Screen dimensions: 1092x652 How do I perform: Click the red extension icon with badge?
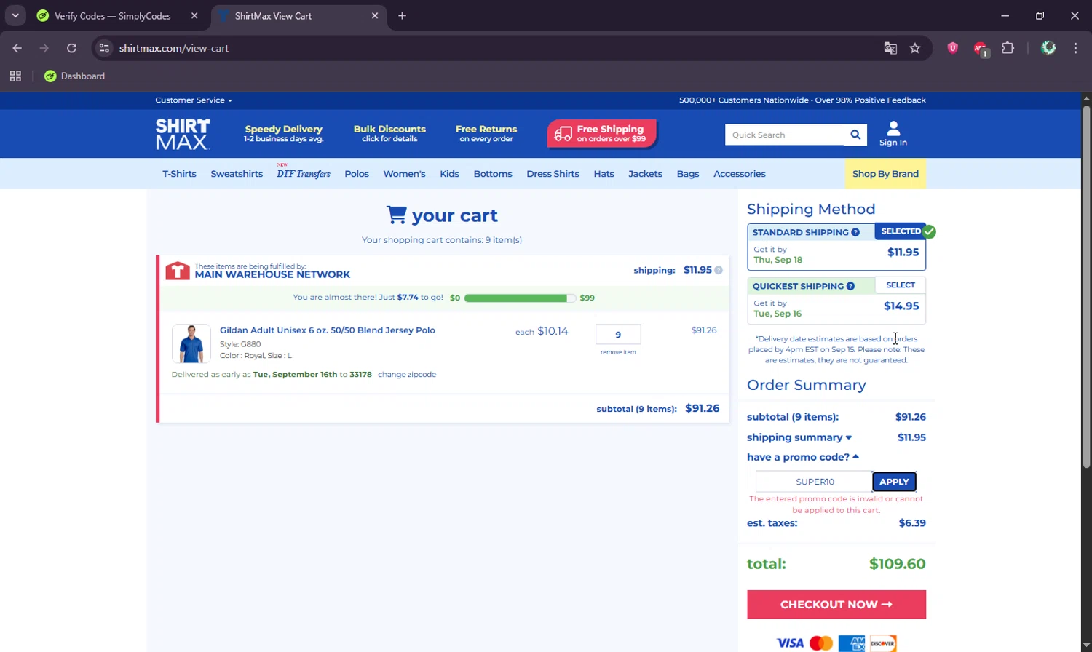tap(981, 49)
